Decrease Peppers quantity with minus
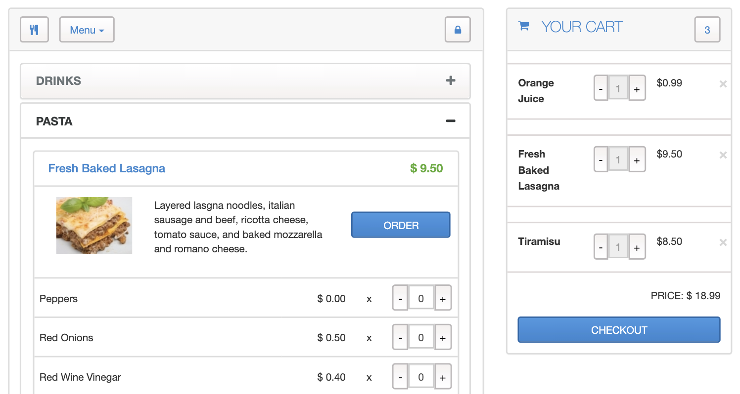740x394 pixels. [400, 298]
